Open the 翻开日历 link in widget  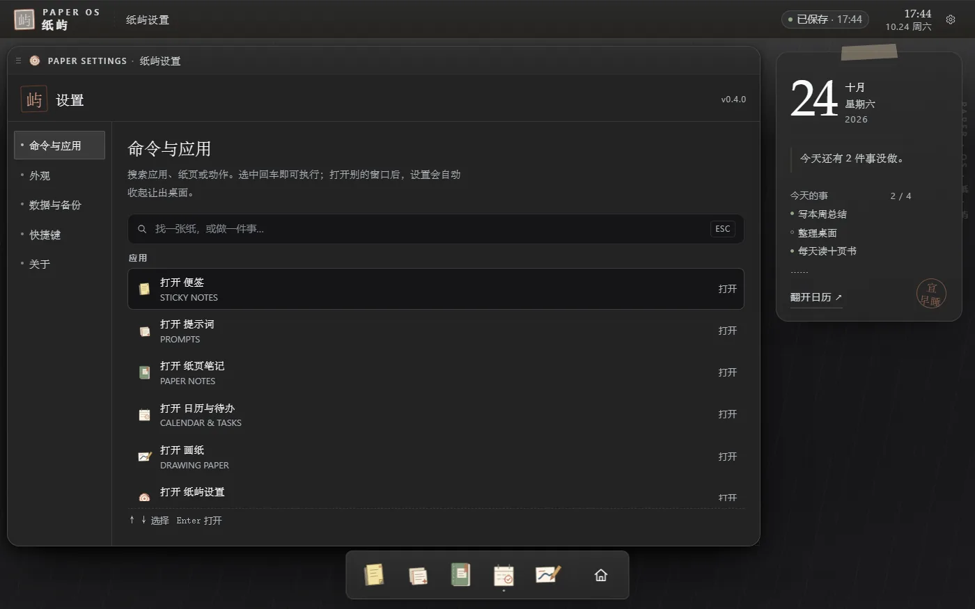pos(816,297)
